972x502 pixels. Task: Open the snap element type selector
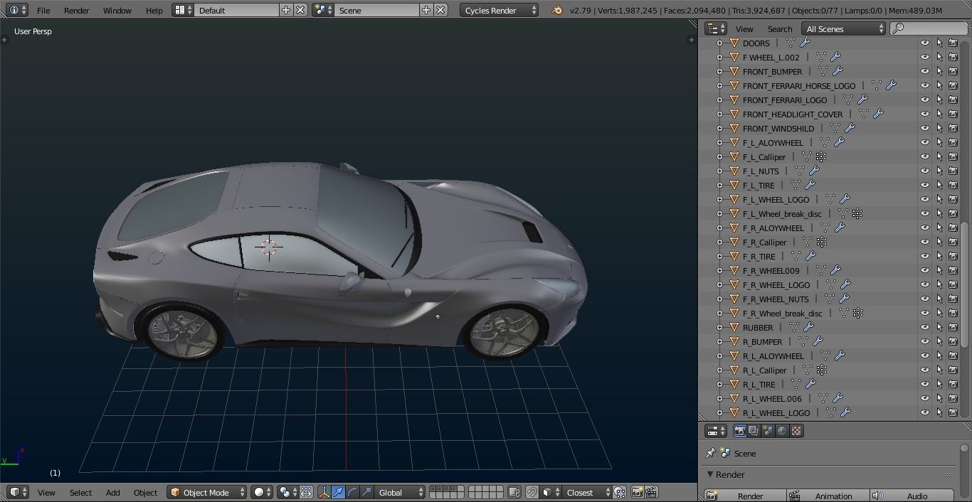coord(551,492)
